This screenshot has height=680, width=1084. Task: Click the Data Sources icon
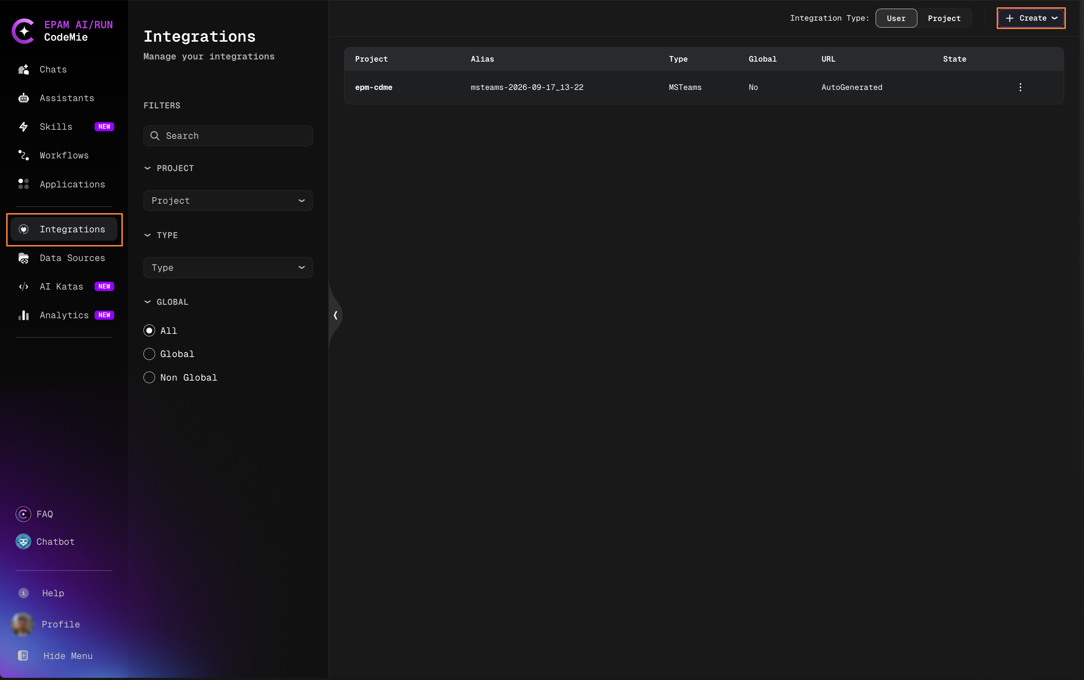[x=24, y=258]
